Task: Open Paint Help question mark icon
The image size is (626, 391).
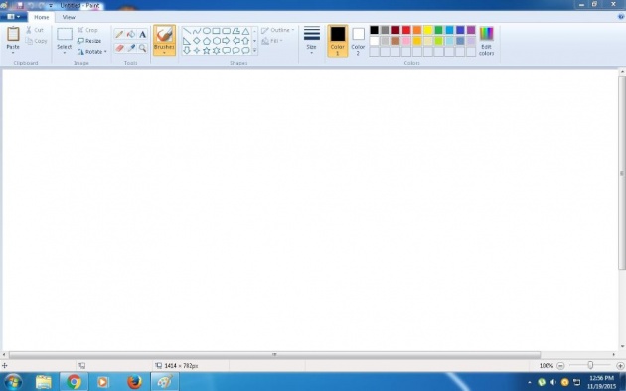Action: (x=621, y=17)
